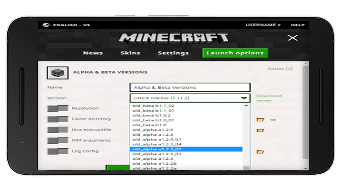Switch to the News tab
This screenshot has height=178, width=340.
point(93,53)
